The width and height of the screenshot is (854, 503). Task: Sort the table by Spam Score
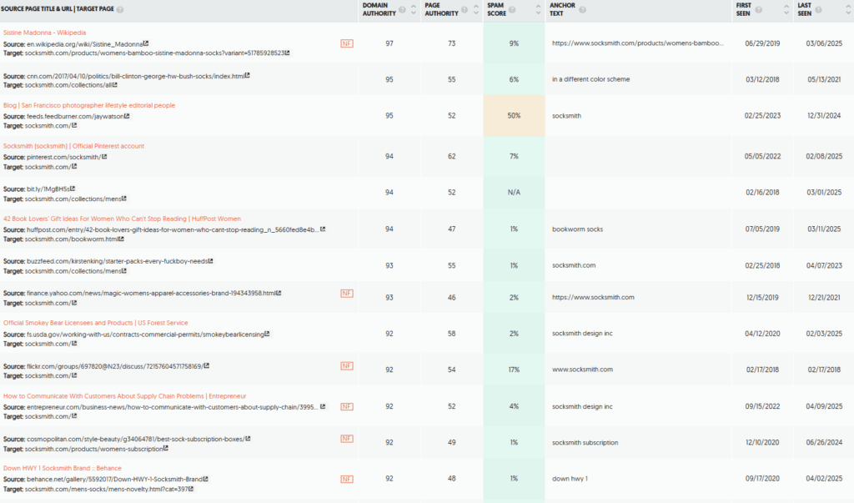538,9
